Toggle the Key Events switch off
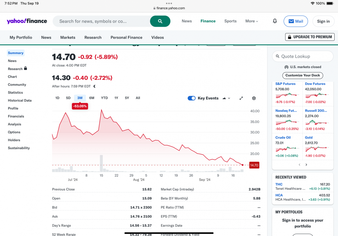The image size is (338, 236). point(192,98)
